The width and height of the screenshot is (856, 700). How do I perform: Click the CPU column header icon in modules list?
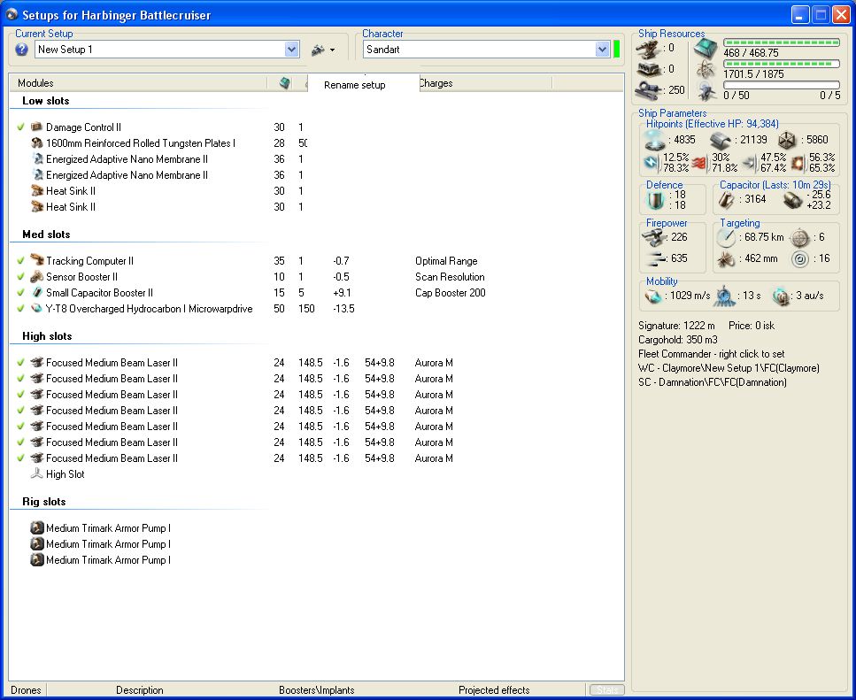[x=284, y=83]
